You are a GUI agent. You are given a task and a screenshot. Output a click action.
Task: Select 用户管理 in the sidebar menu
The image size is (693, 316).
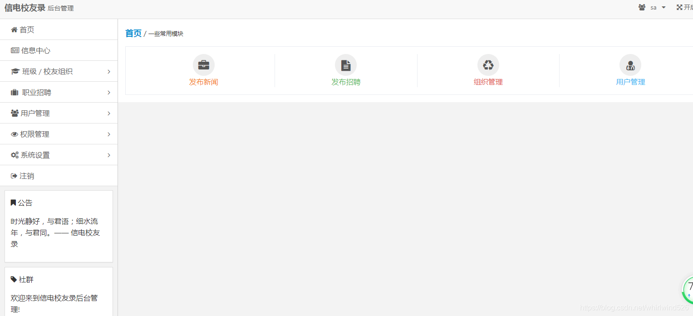(x=59, y=113)
